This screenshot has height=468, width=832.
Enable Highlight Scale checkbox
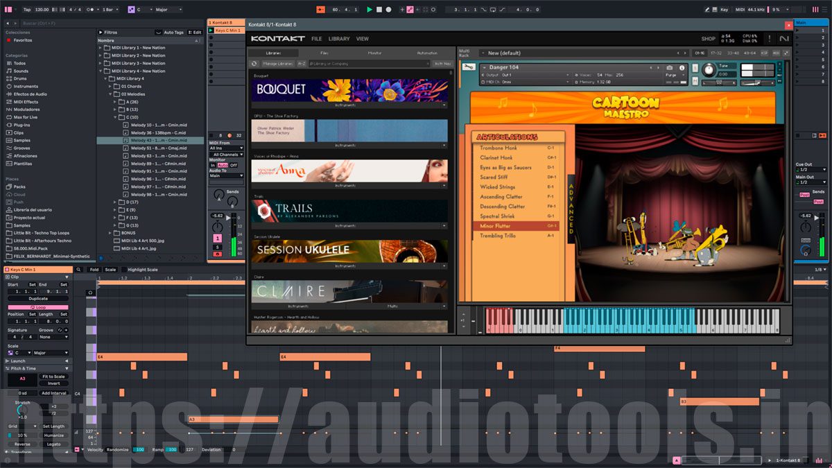coord(124,270)
